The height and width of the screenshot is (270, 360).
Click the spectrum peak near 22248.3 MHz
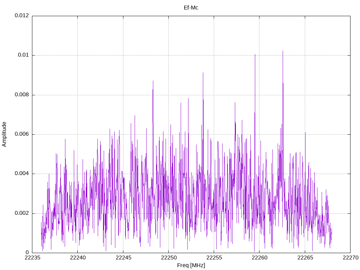(x=153, y=81)
